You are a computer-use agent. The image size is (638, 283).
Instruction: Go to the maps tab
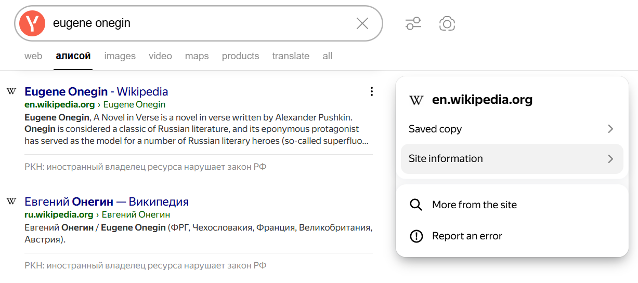[197, 56]
